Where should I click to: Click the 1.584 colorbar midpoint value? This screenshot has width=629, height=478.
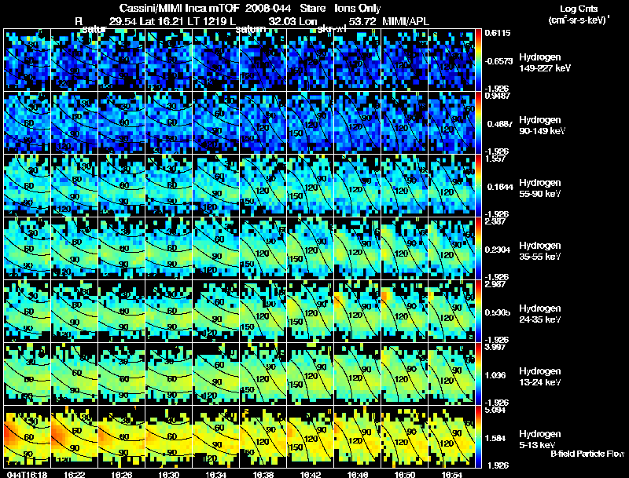click(495, 439)
